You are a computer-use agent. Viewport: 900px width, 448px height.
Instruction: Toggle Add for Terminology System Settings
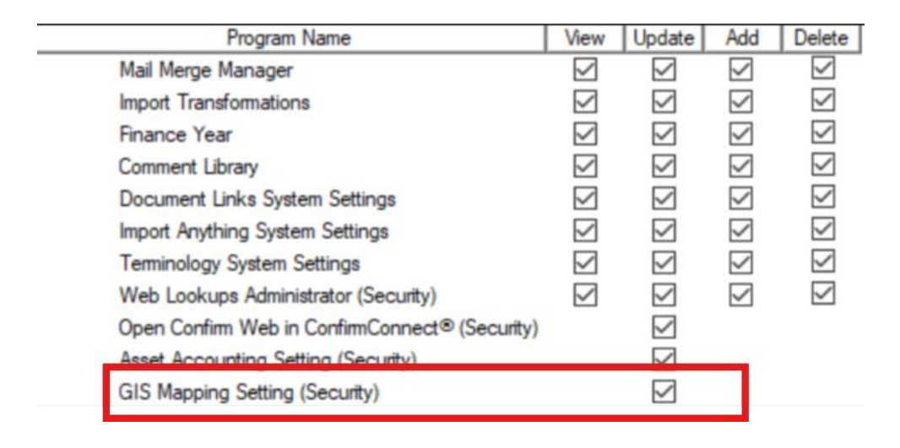740,263
